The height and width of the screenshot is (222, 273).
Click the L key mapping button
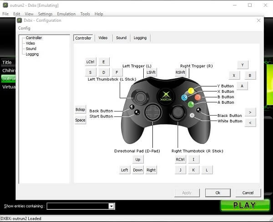(x=207, y=170)
